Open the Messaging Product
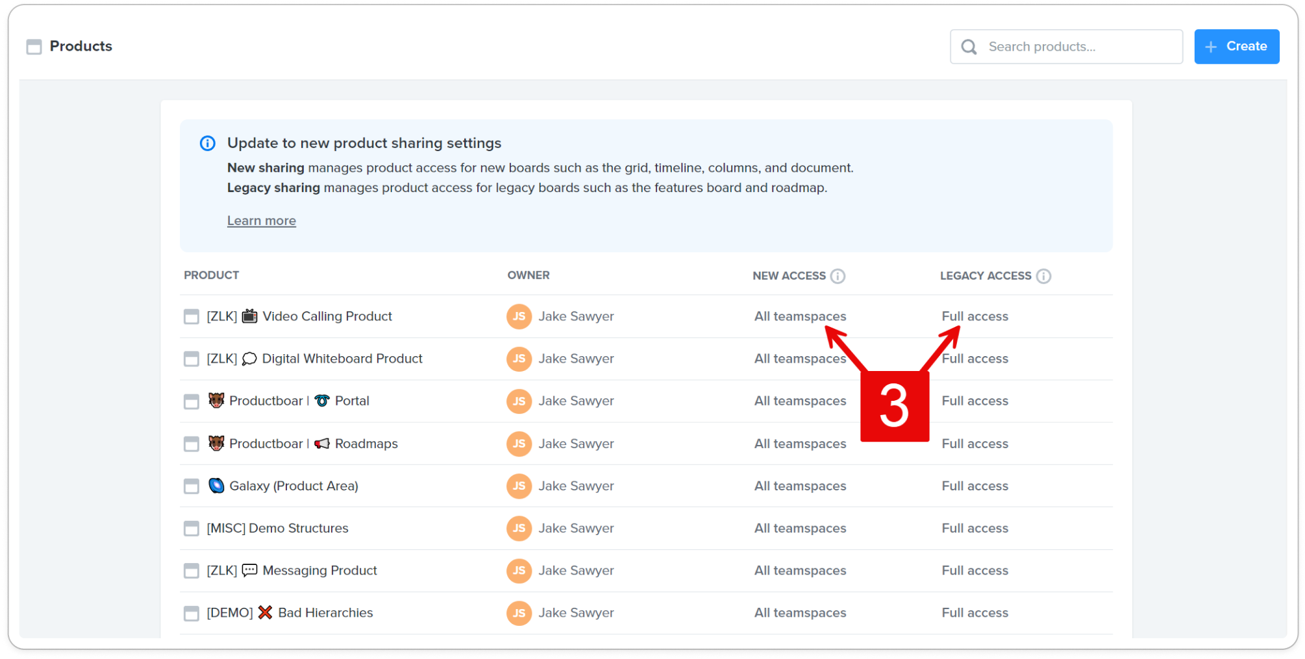This screenshot has height=659, width=1305. 292,571
